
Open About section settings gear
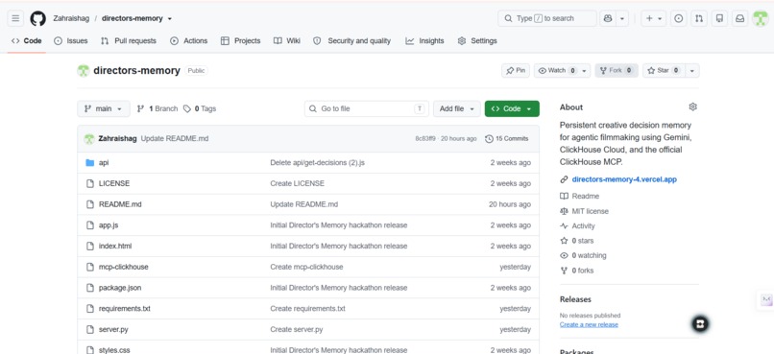pos(693,106)
